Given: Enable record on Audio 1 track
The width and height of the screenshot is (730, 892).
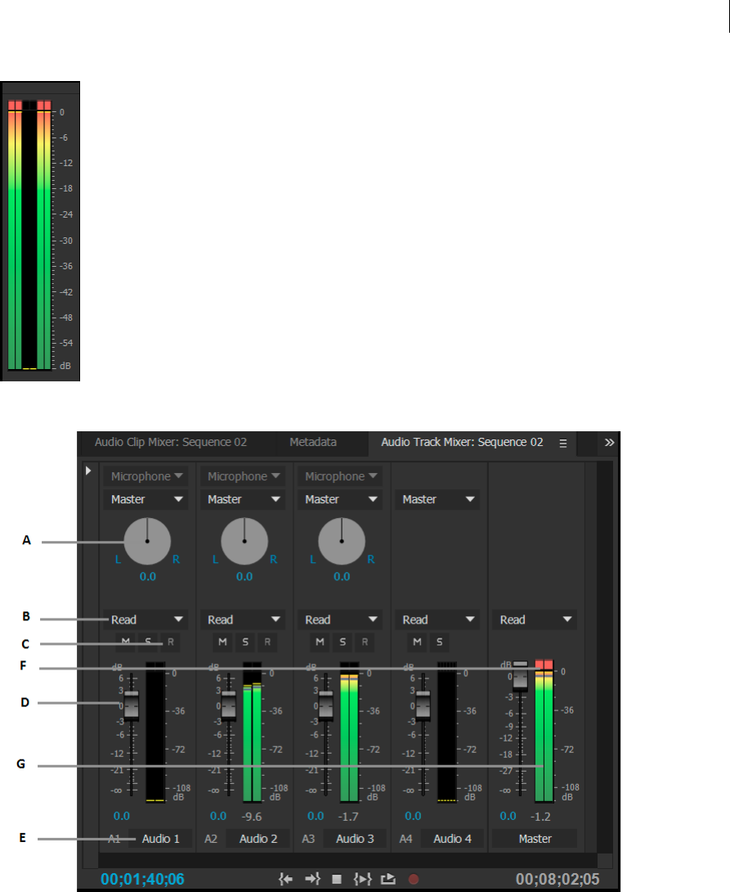Looking at the screenshot, I should click(170, 642).
